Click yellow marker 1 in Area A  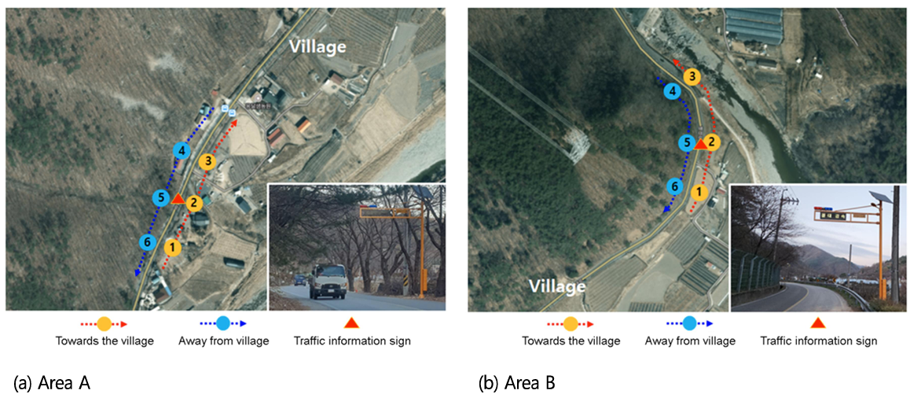pyautogui.click(x=172, y=248)
